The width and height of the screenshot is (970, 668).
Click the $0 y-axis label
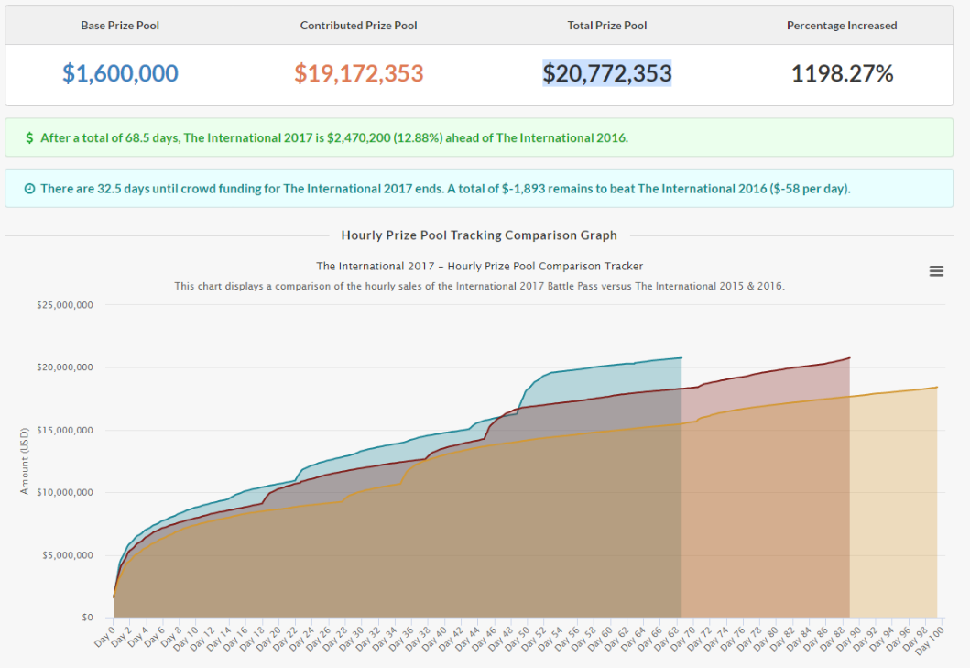[87, 618]
